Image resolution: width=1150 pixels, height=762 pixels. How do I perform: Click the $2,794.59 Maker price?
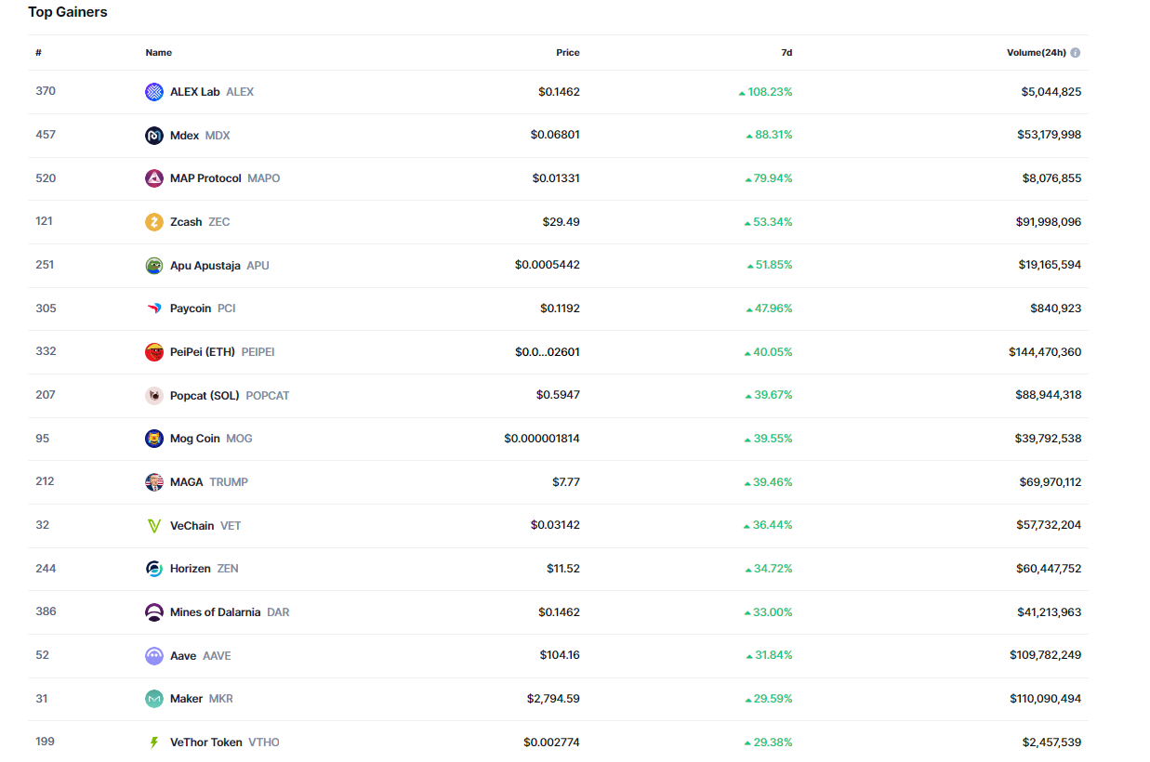(x=552, y=699)
